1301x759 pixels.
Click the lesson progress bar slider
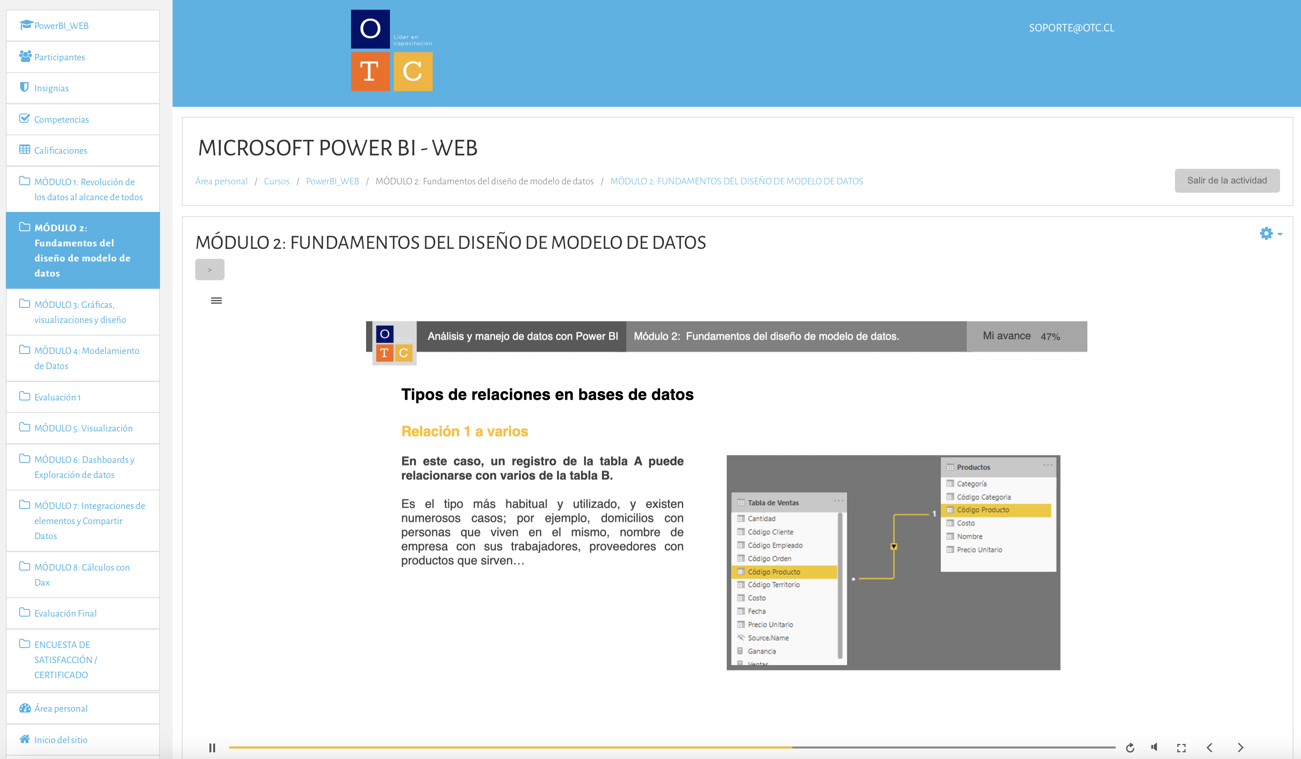[x=672, y=747]
